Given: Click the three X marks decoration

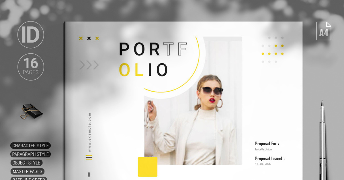Looking at the screenshot, I should point(89,38).
